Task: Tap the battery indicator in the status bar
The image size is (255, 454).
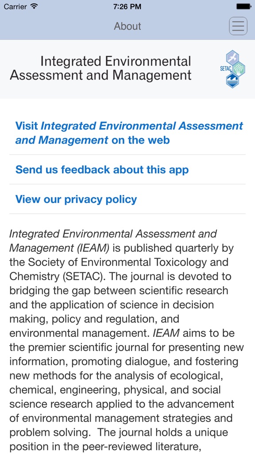Action: pyautogui.click(x=243, y=7)
